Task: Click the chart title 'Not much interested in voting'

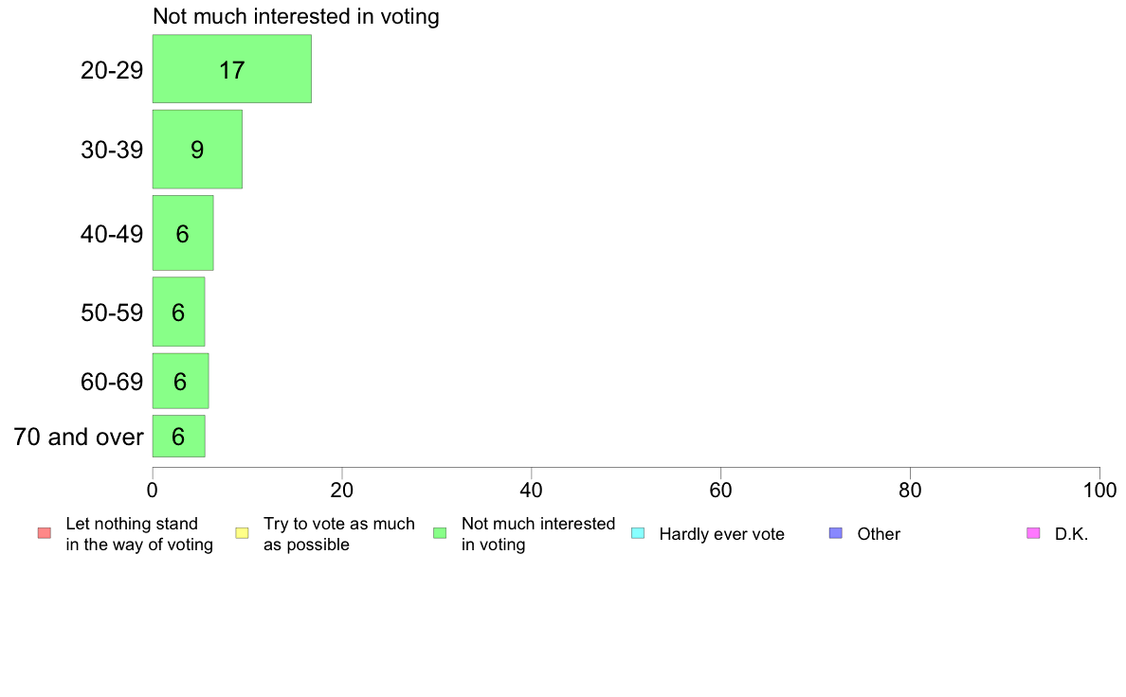Action: click(296, 16)
